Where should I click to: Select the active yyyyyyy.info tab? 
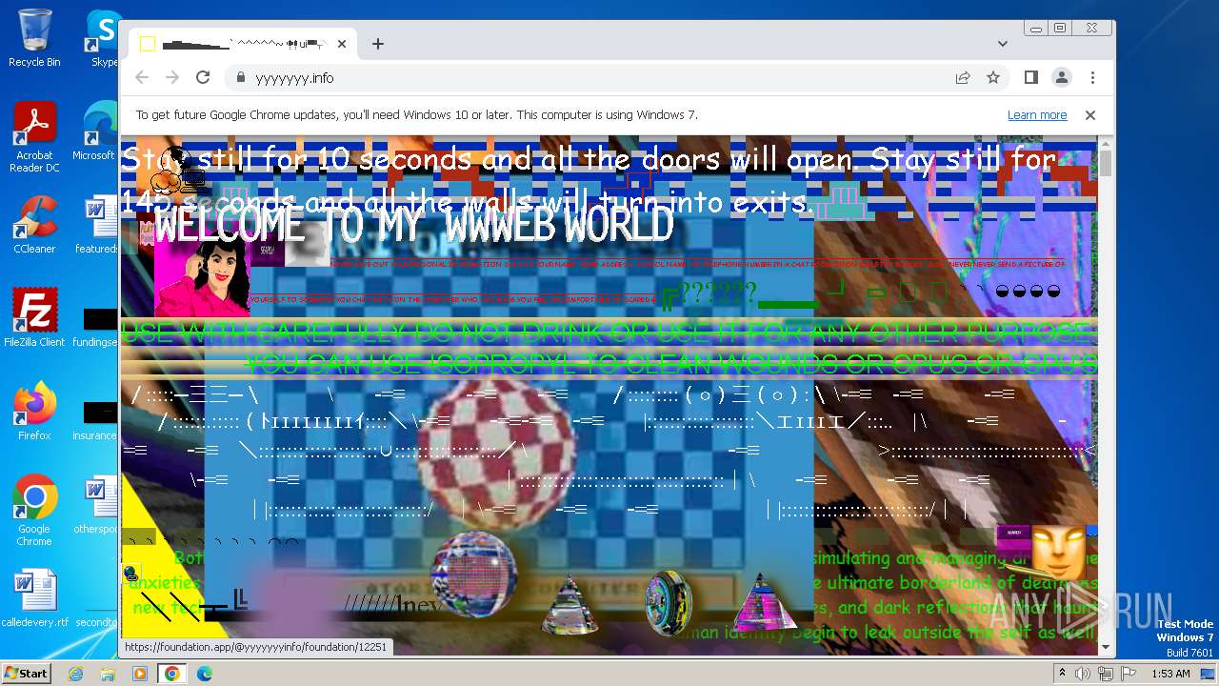point(244,44)
